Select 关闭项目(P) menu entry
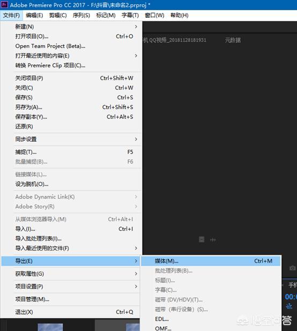 coord(71,78)
